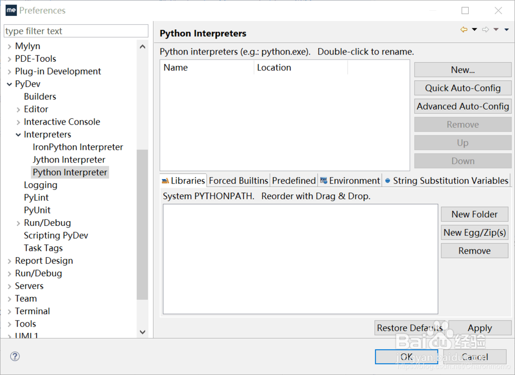Click the New... interpreter button
Screen dimensions: 515x375
pyautogui.click(x=462, y=70)
